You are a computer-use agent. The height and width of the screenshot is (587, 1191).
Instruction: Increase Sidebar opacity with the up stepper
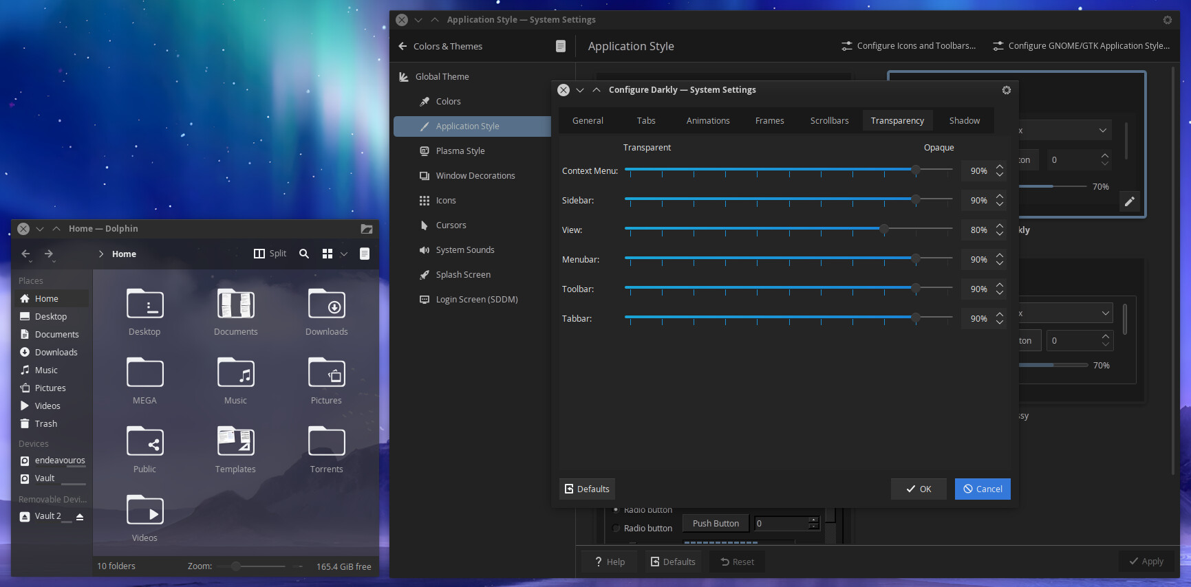[1000, 196]
